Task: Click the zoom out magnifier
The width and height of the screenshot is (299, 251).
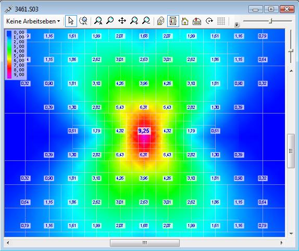Action: point(146,21)
